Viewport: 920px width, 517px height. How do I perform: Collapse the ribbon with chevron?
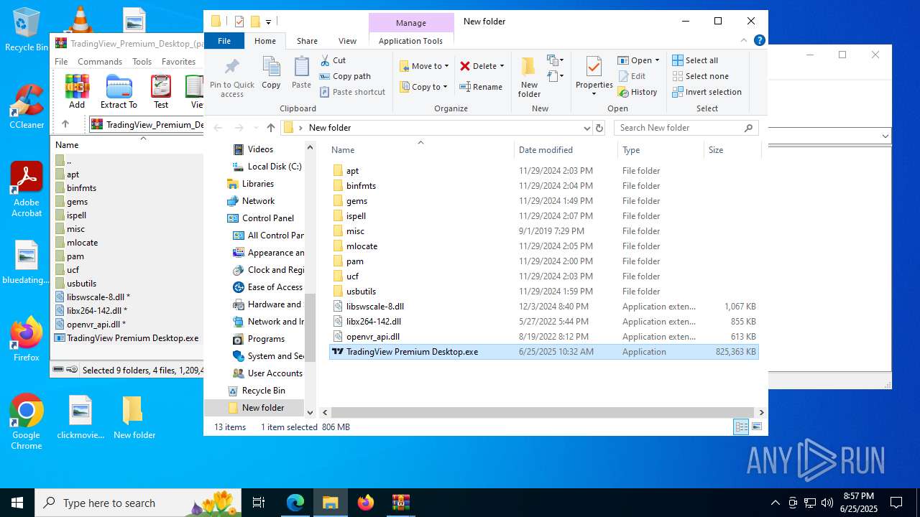pyautogui.click(x=744, y=41)
